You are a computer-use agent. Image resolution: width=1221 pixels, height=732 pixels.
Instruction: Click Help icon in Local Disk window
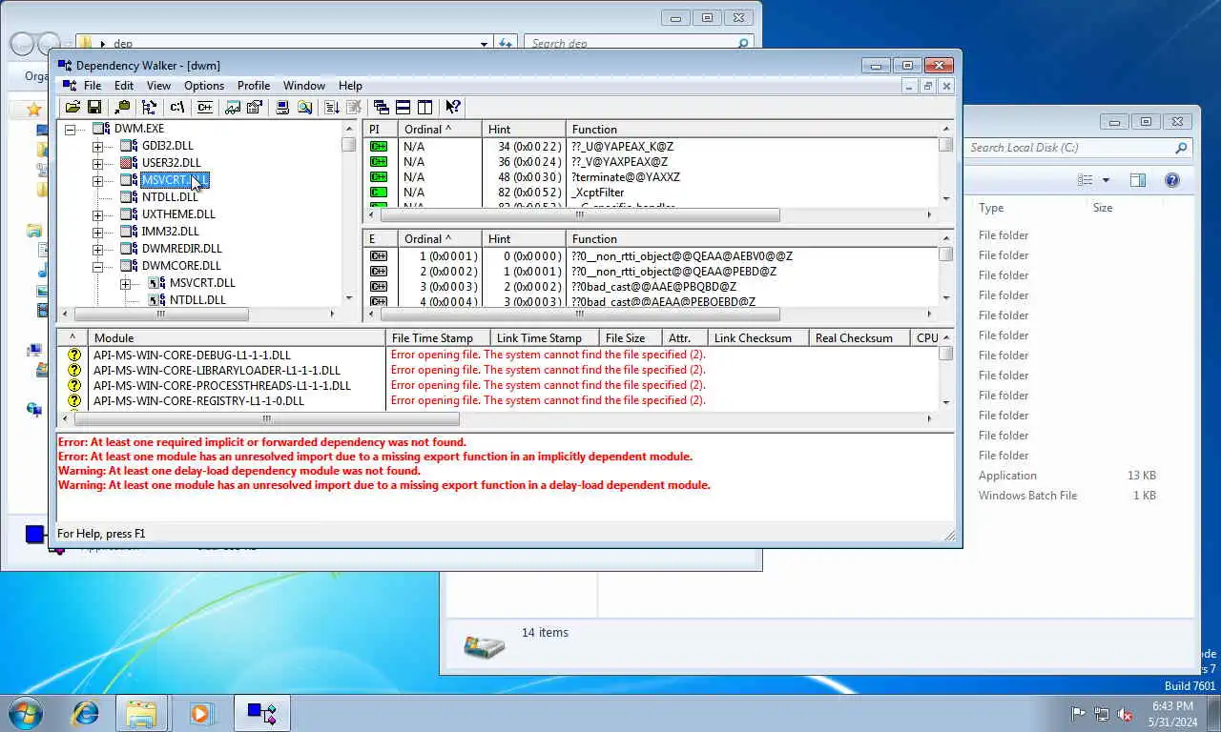pos(1172,180)
